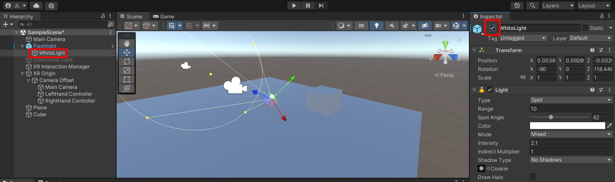Open the Search magnifier icon
The image size is (615, 182).
point(532,6)
